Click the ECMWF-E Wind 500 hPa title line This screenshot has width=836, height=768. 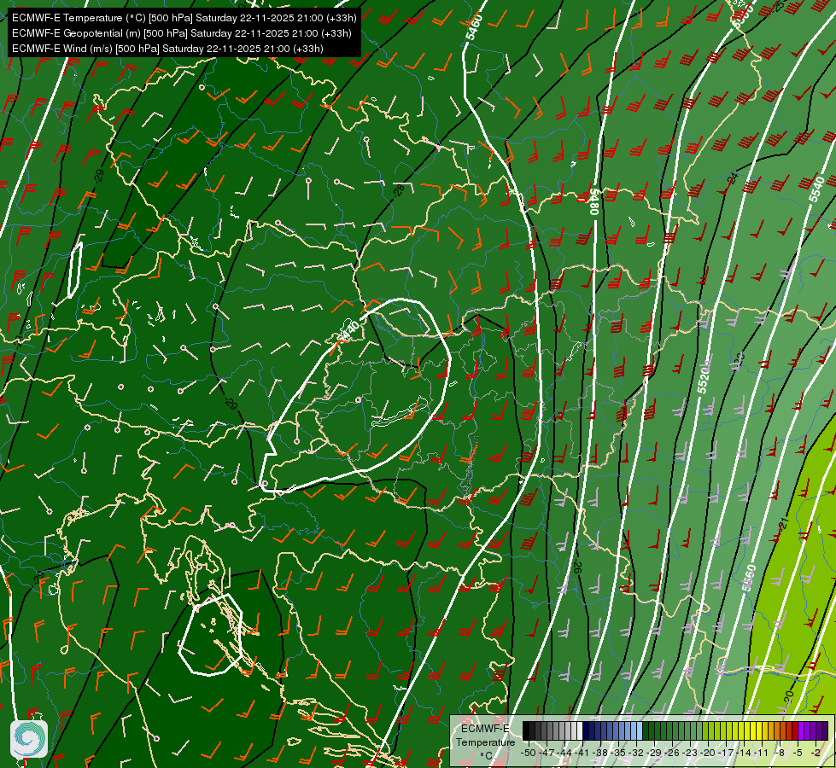167,49
